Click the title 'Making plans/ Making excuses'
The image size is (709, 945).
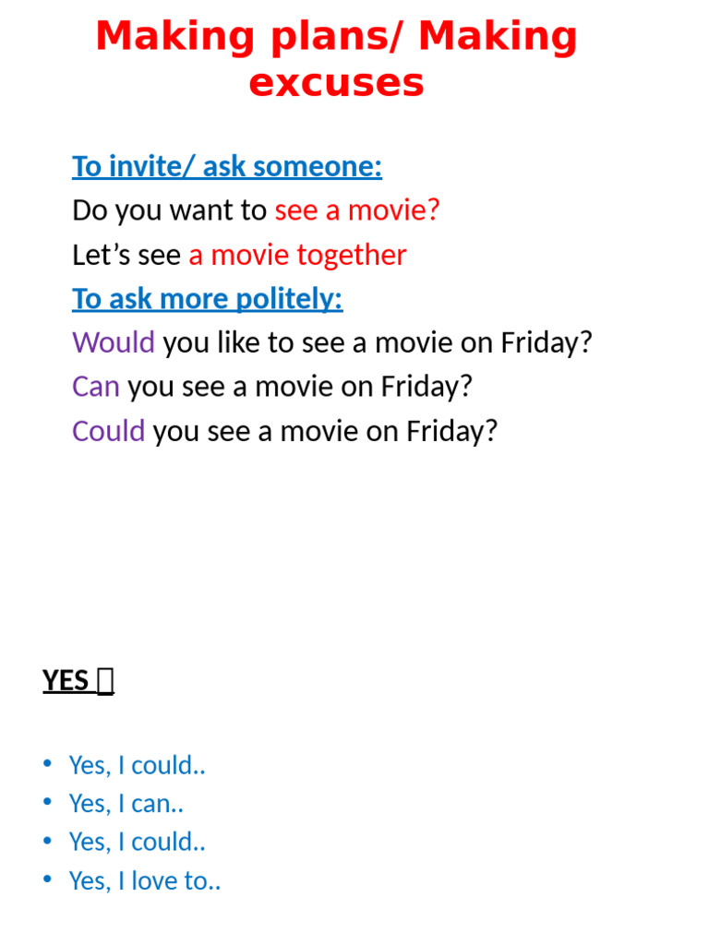pyautogui.click(x=336, y=59)
